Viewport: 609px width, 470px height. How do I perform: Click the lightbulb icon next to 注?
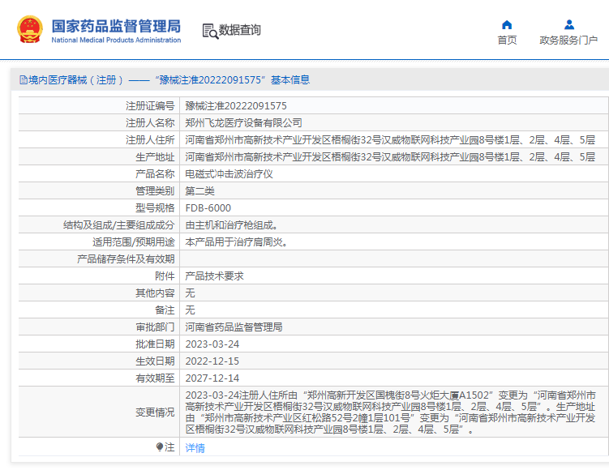[x=159, y=446]
